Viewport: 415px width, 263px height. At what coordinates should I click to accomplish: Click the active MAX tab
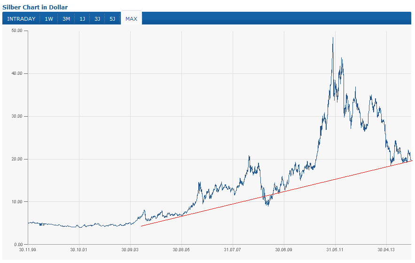pos(131,19)
